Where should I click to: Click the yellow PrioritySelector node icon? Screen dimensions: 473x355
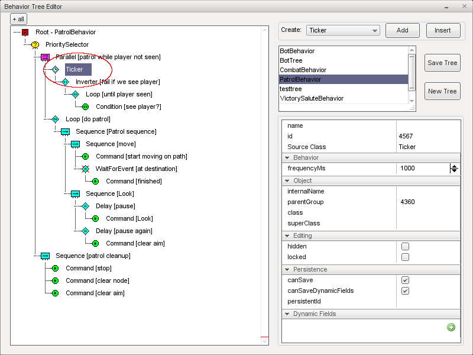pos(35,44)
